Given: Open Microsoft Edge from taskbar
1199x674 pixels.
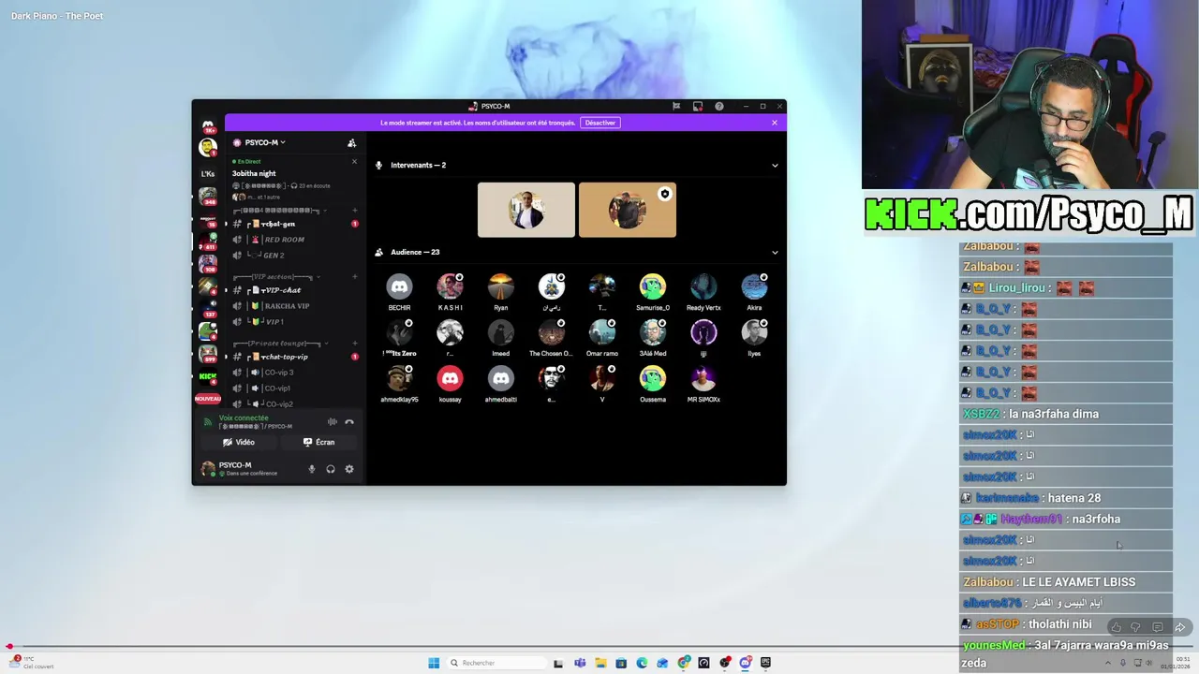Looking at the screenshot, I should [x=642, y=663].
